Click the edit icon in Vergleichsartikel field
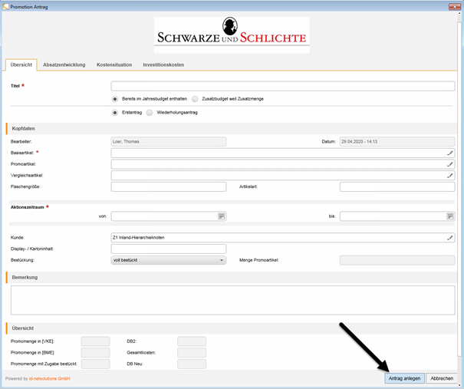 (450, 175)
